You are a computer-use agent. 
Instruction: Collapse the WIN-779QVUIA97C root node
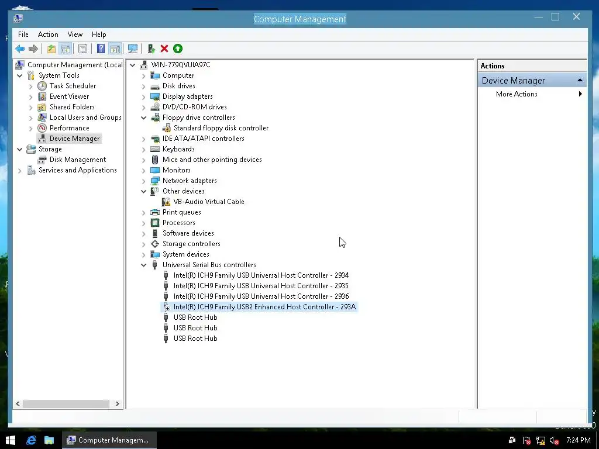click(x=133, y=65)
